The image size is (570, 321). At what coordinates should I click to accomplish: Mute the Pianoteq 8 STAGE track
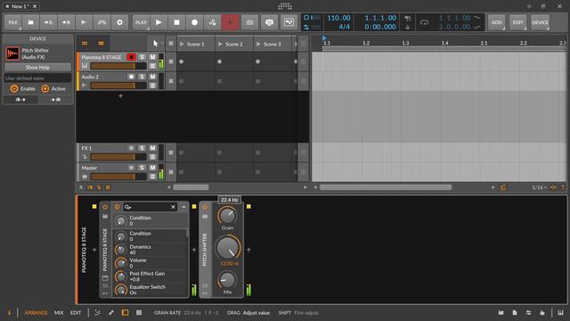[x=152, y=57]
